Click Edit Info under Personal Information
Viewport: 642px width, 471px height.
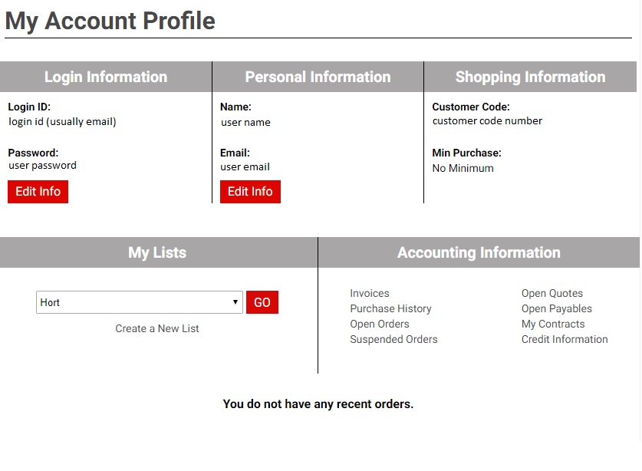(250, 192)
